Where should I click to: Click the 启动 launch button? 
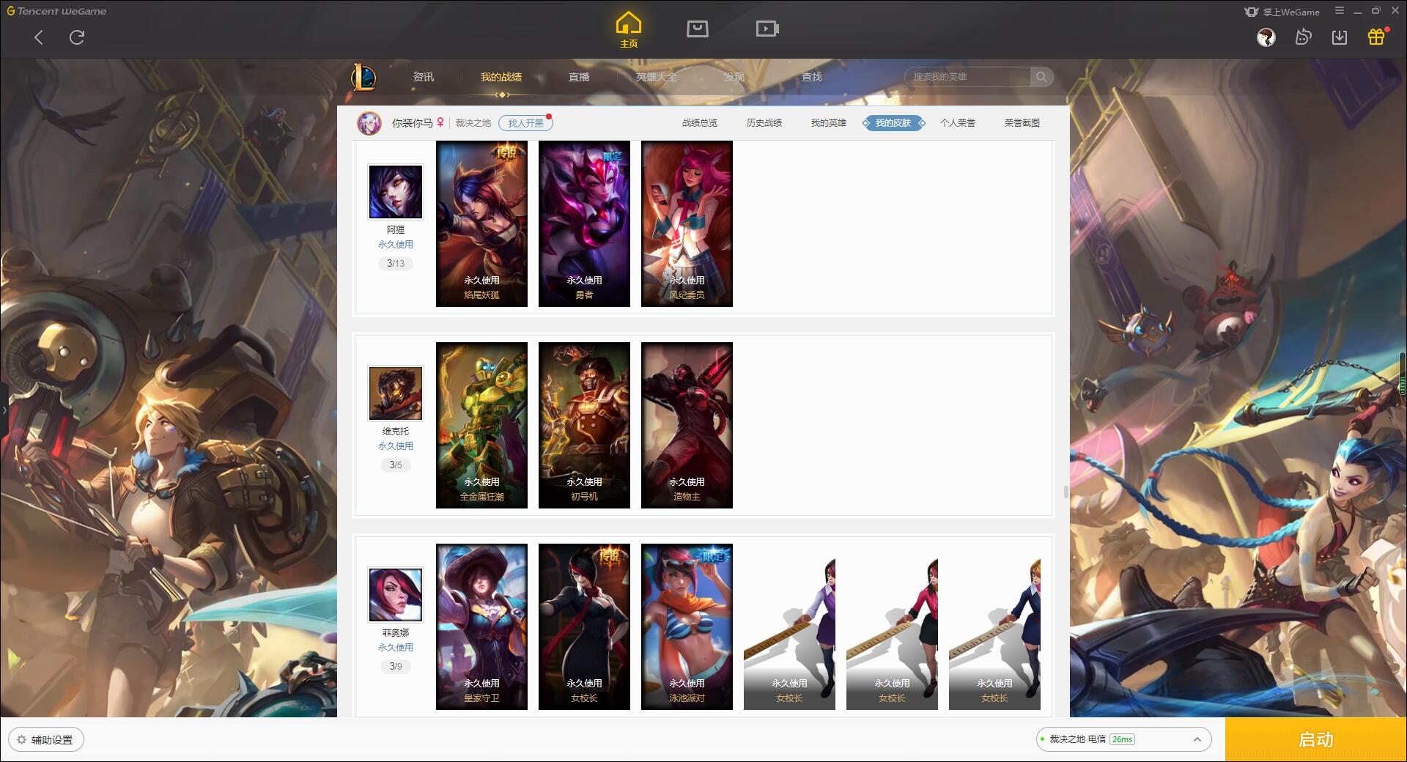tap(1316, 739)
